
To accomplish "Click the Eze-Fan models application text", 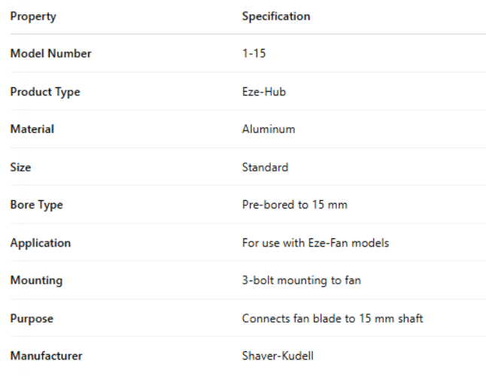I will (315, 243).
